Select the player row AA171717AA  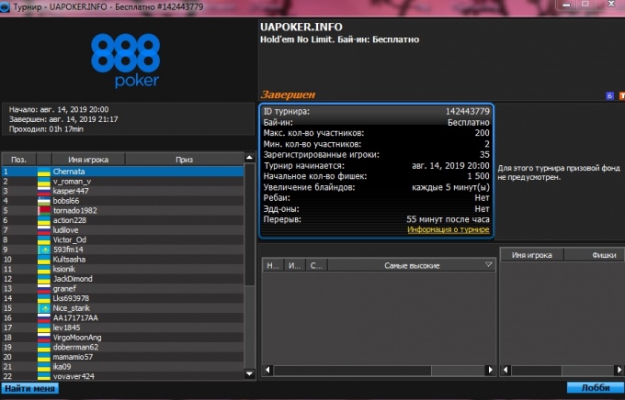tap(123, 318)
